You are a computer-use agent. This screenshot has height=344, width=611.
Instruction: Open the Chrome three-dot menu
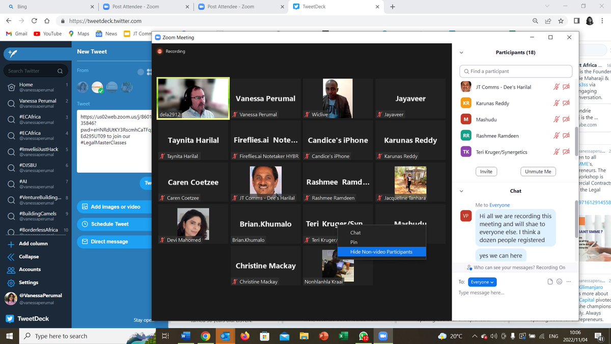603,21
